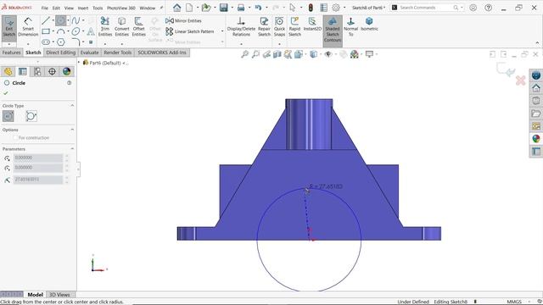543x305 pixels.
Task: Click the Rebuild traffic light icon
Action: coord(311,8)
